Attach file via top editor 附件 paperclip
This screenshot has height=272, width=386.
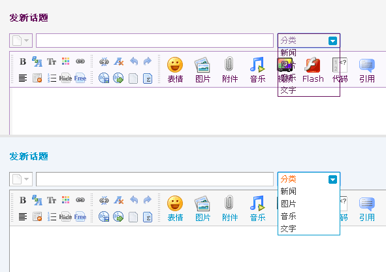[x=230, y=70]
